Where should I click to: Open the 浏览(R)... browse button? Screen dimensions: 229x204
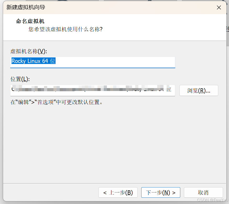click(199, 90)
